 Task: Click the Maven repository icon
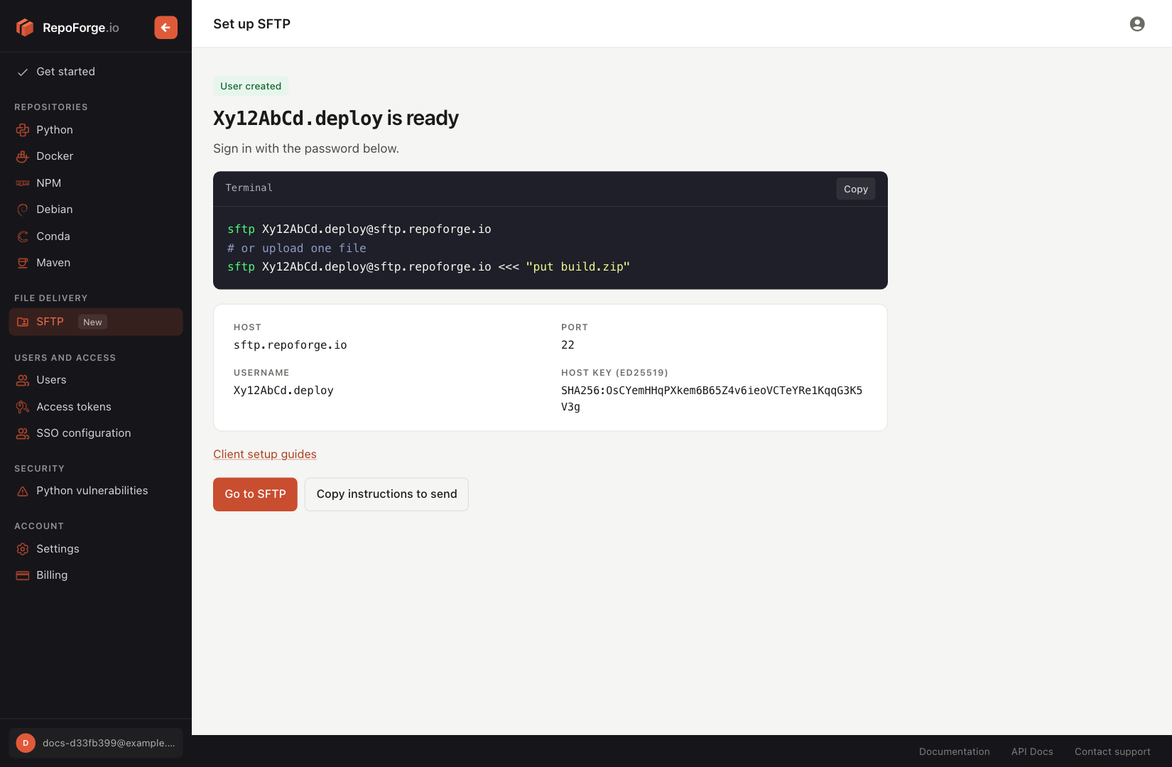(23, 263)
